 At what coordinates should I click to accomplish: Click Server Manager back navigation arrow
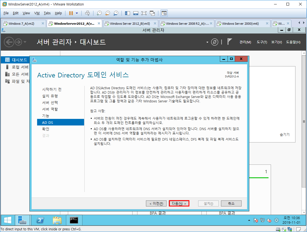pos(9,42)
